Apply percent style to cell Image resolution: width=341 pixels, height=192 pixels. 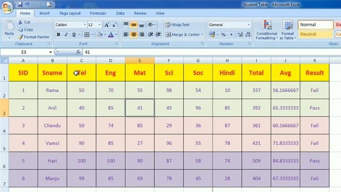pyautogui.click(x=223, y=35)
